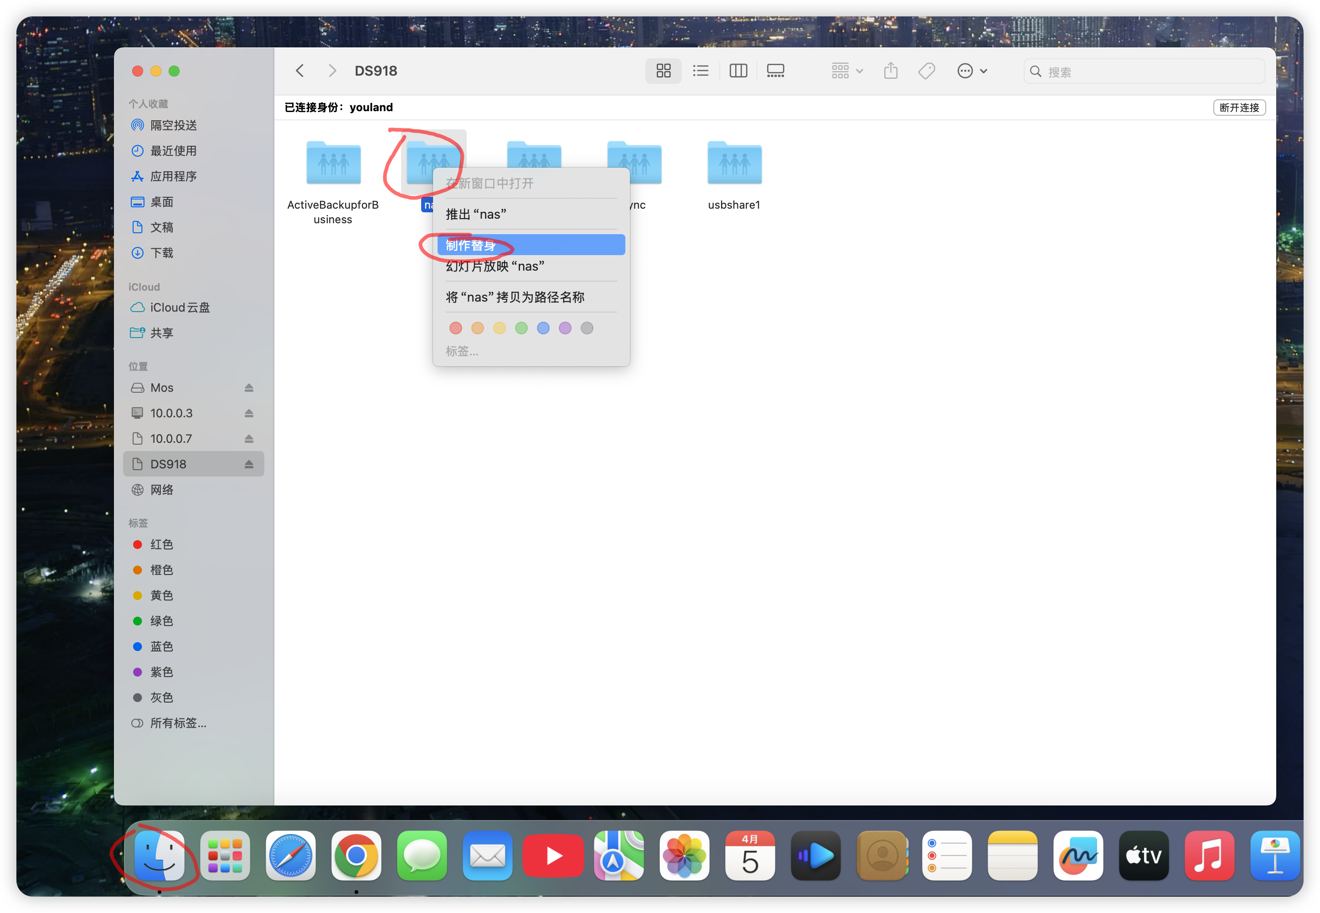Eject the Mos disk

point(249,388)
